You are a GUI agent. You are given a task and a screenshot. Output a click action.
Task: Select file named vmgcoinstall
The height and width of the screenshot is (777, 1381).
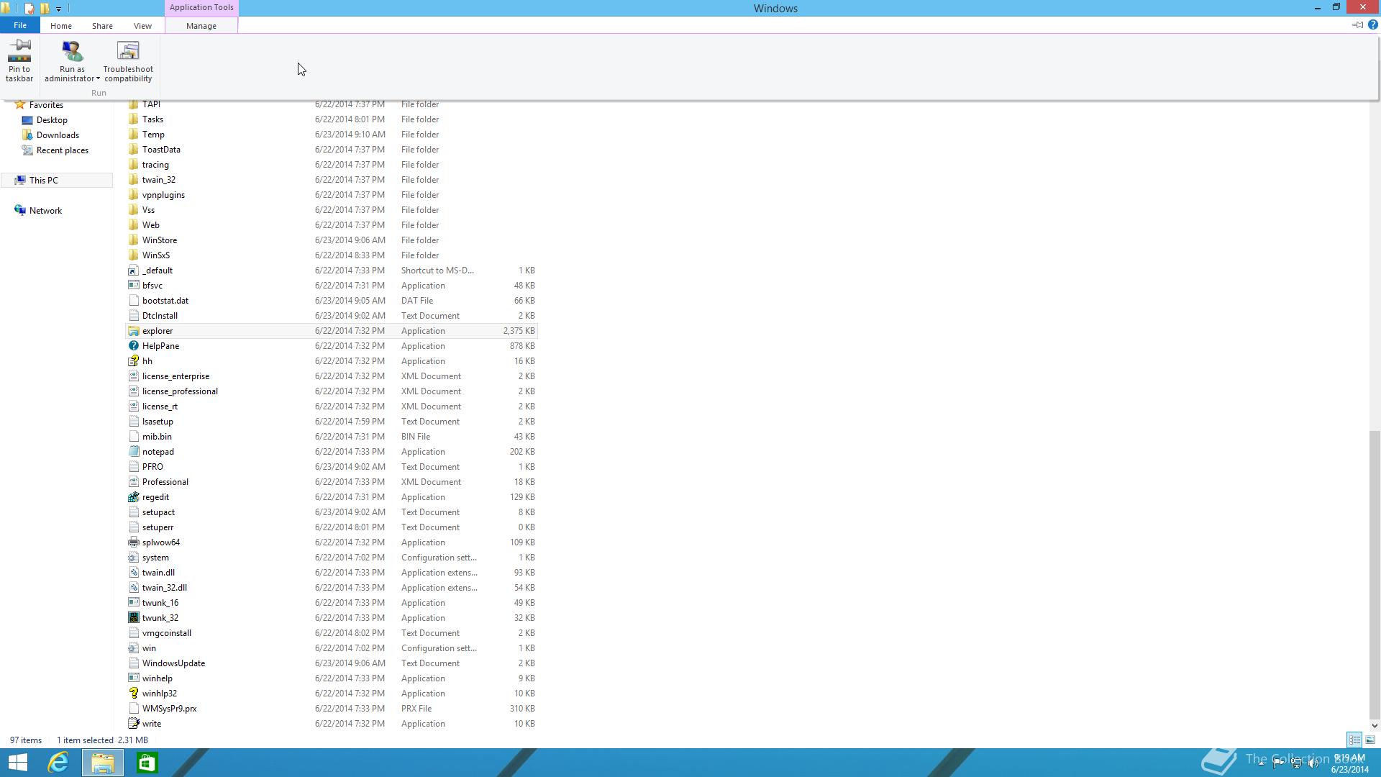pos(167,633)
